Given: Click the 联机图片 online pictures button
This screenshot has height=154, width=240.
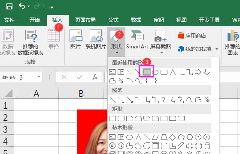Looking at the screenshot, I should click(96, 39).
